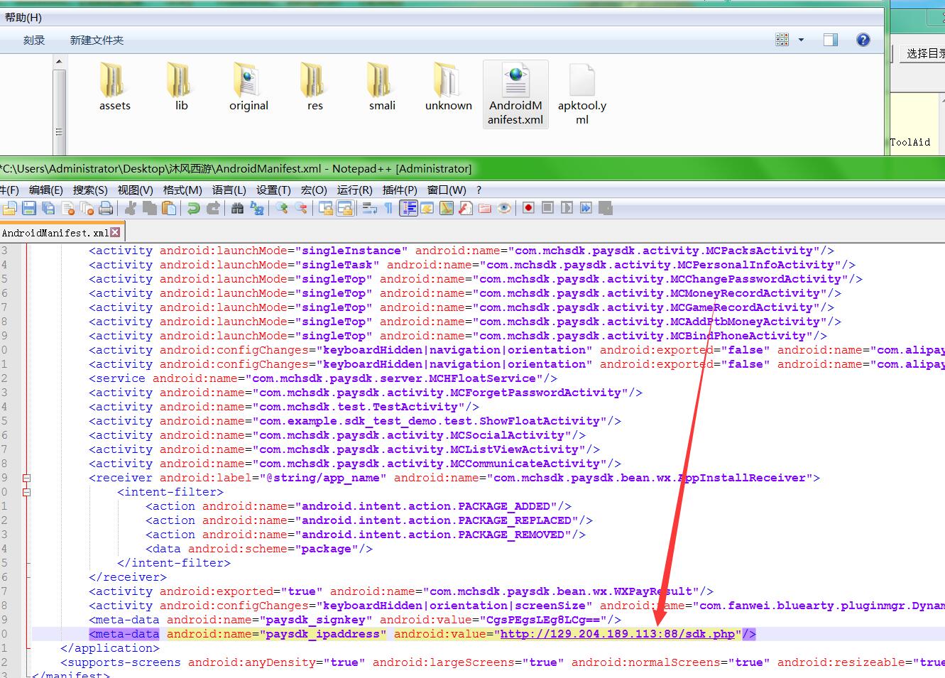Click the Print icon in the toolbar
The height and width of the screenshot is (678, 945).
point(106,208)
